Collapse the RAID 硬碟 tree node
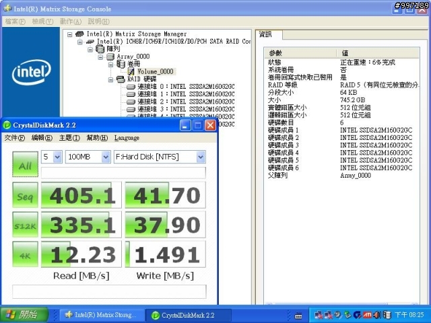The image size is (431, 323). coord(110,80)
